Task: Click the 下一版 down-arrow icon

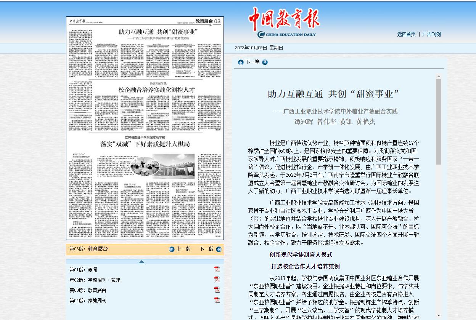Action: pos(219,249)
